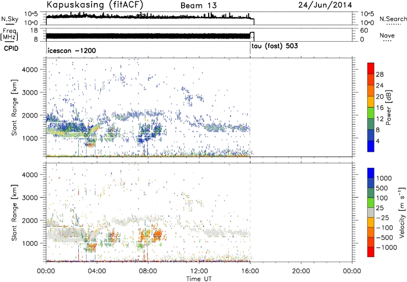This screenshot has width=407, height=282.
Task: Click the 'Velocity [m s-1]' colorbar label
Action: (x=402, y=212)
